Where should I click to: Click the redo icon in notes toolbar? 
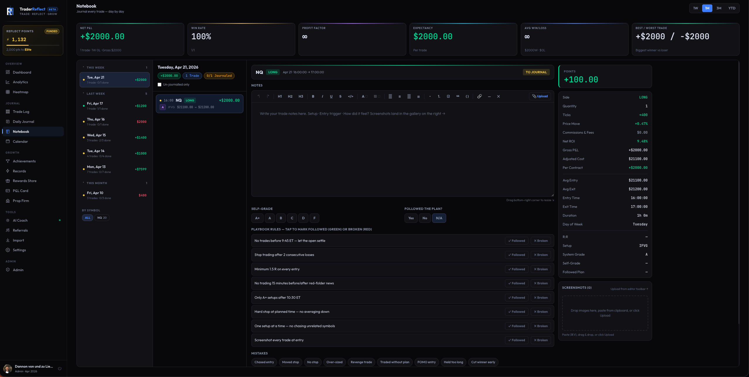[x=268, y=96]
